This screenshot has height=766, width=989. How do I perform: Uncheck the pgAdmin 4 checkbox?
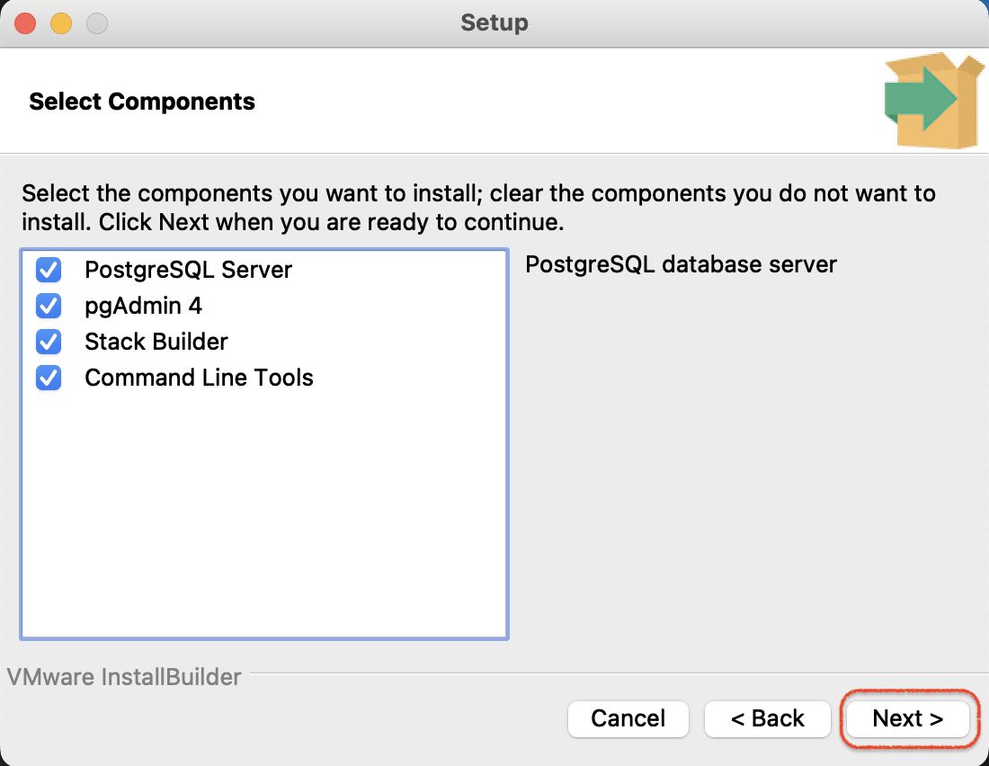pyautogui.click(x=49, y=306)
